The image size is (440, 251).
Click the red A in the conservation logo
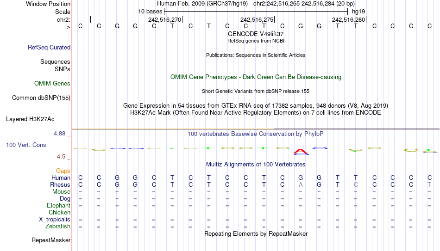click(301, 152)
